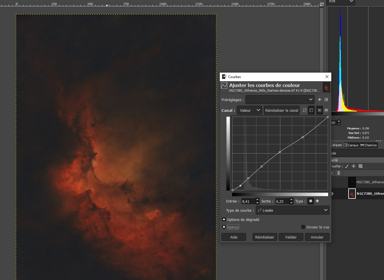The height and width of the screenshot is (280, 384).
Task: Lock layer position and size
Action: tap(353, 166)
